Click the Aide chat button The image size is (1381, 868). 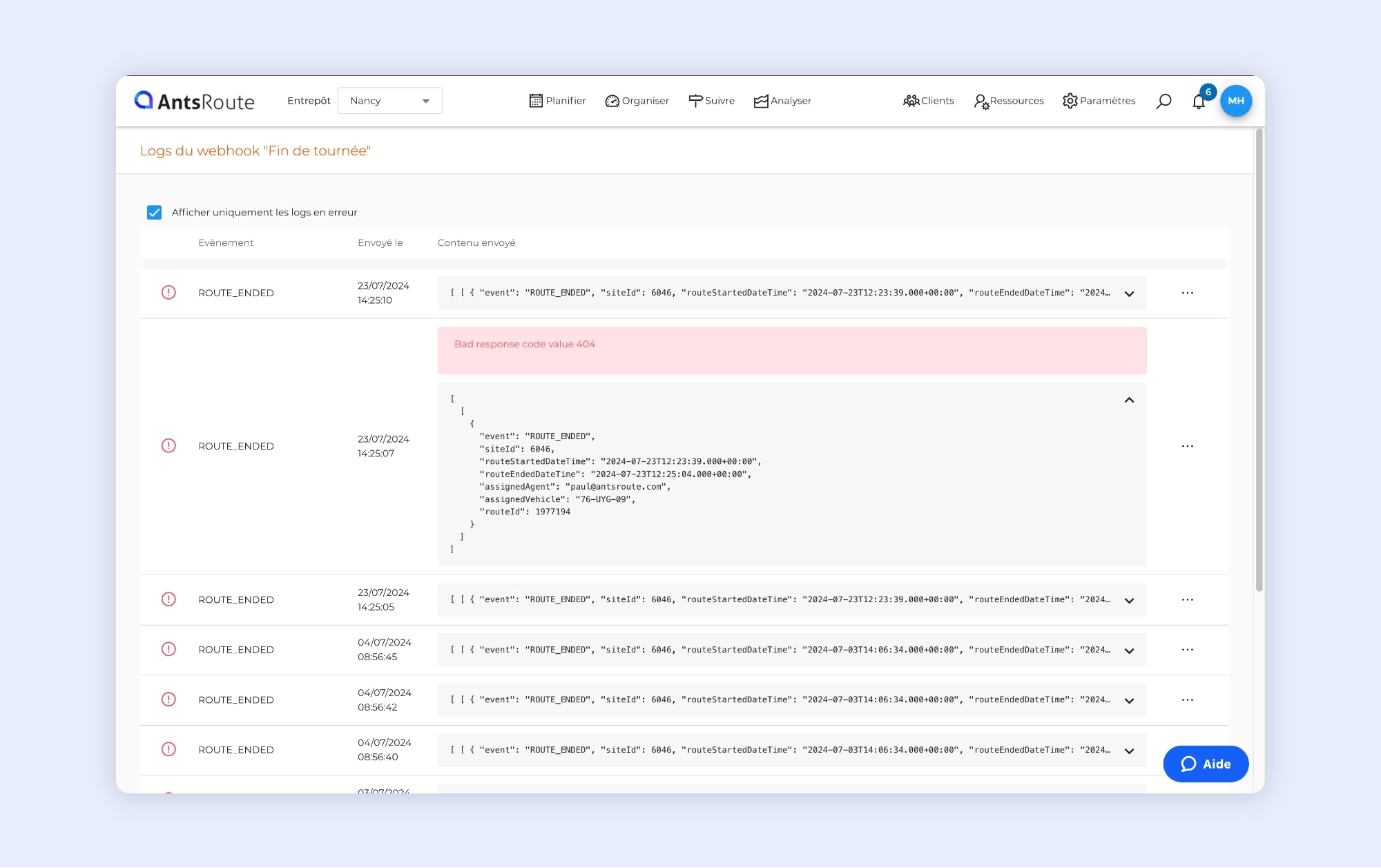pyautogui.click(x=1206, y=764)
